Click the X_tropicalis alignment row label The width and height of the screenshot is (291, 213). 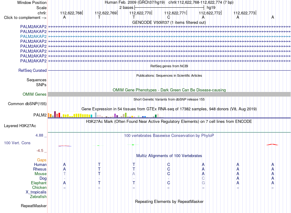click(x=36, y=192)
